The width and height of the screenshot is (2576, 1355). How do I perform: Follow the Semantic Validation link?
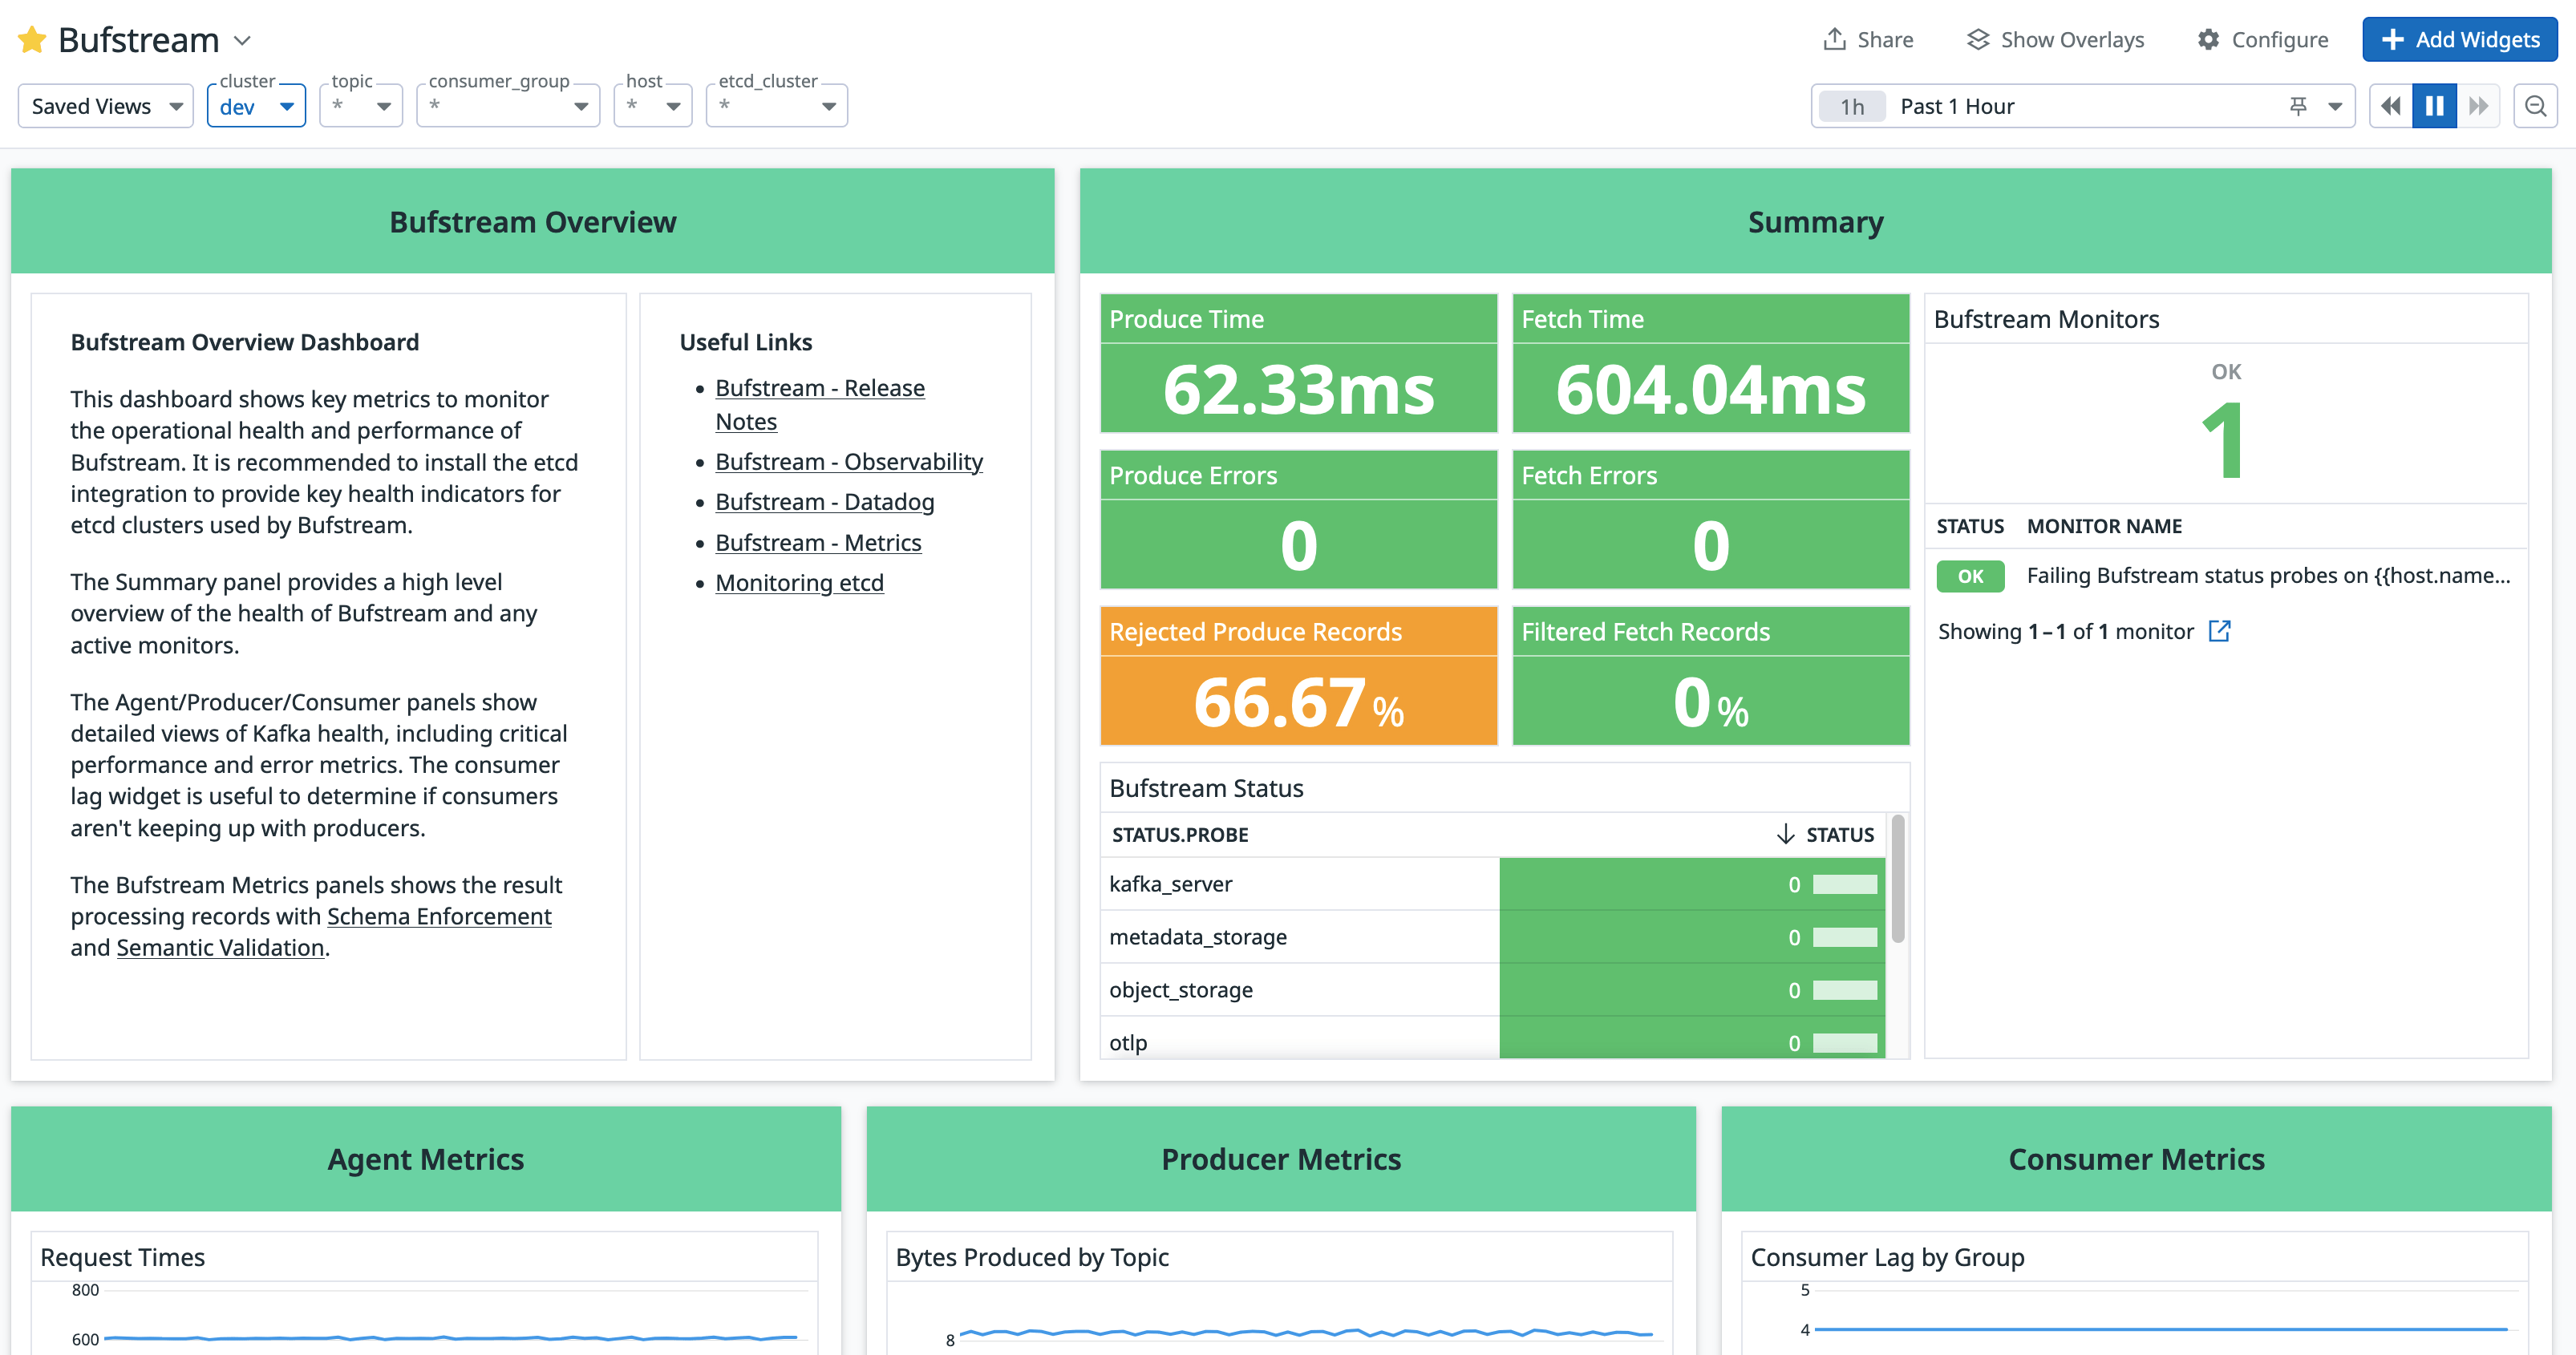click(x=220, y=947)
